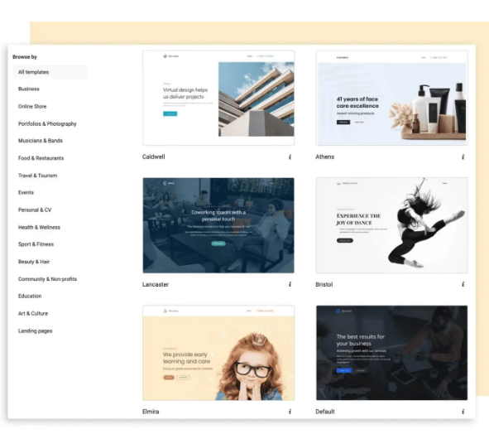Image resolution: width=489 pixels, height=434 pixels.
Task: View info icon beside Elmira template
Action: [290, 412]
